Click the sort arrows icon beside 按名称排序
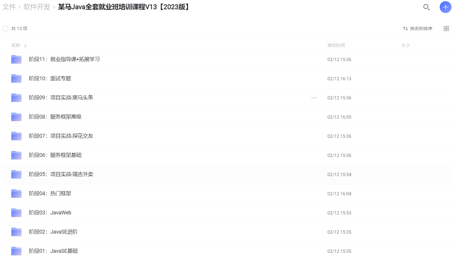 point(405,29)
